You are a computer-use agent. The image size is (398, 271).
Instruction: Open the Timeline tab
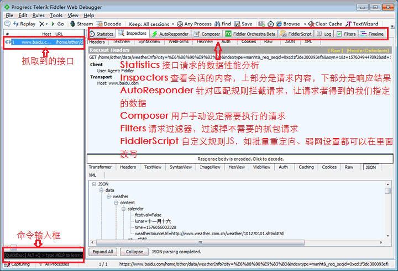point(372,34)
